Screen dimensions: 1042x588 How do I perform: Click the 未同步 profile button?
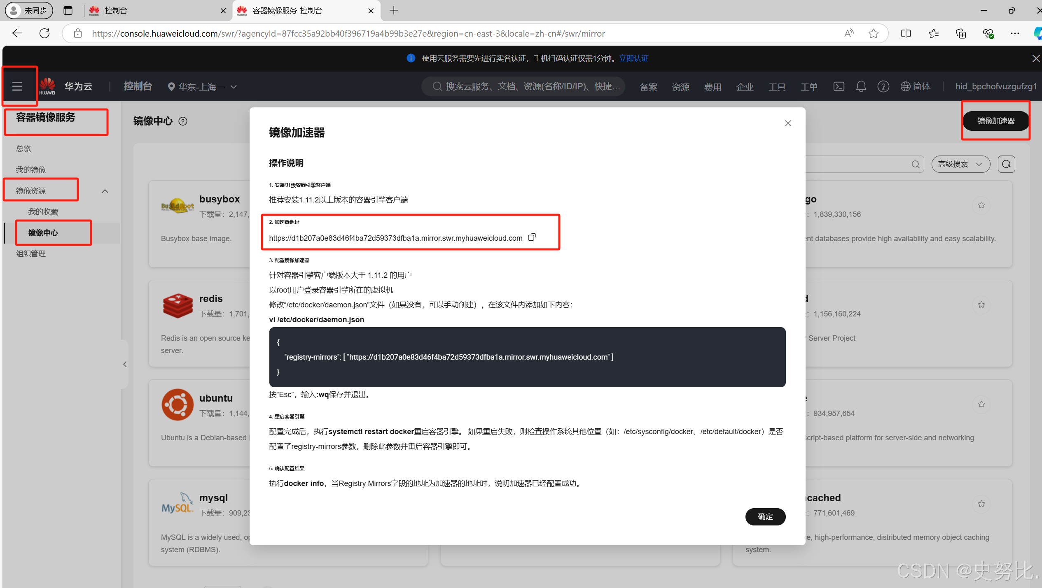click(x=29, y=10)
